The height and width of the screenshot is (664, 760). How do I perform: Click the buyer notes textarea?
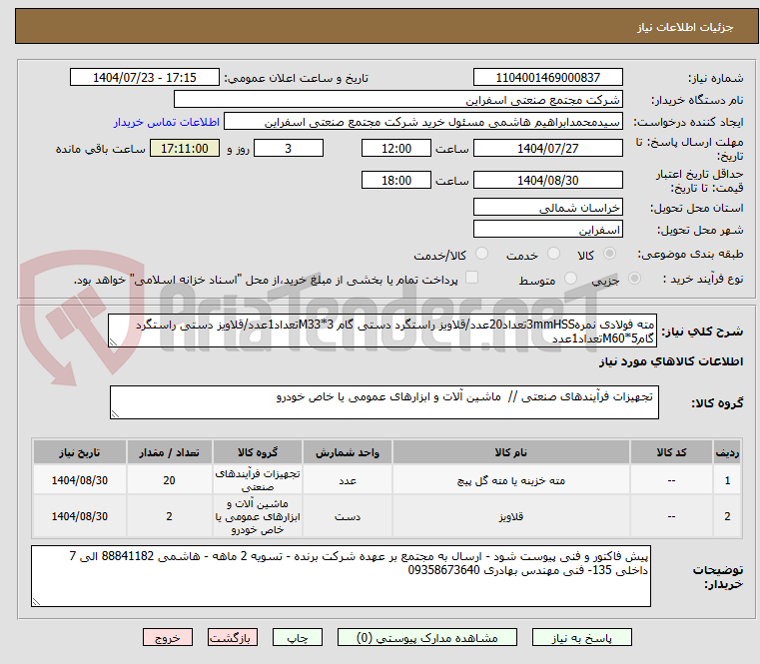(x=341, y=576)
